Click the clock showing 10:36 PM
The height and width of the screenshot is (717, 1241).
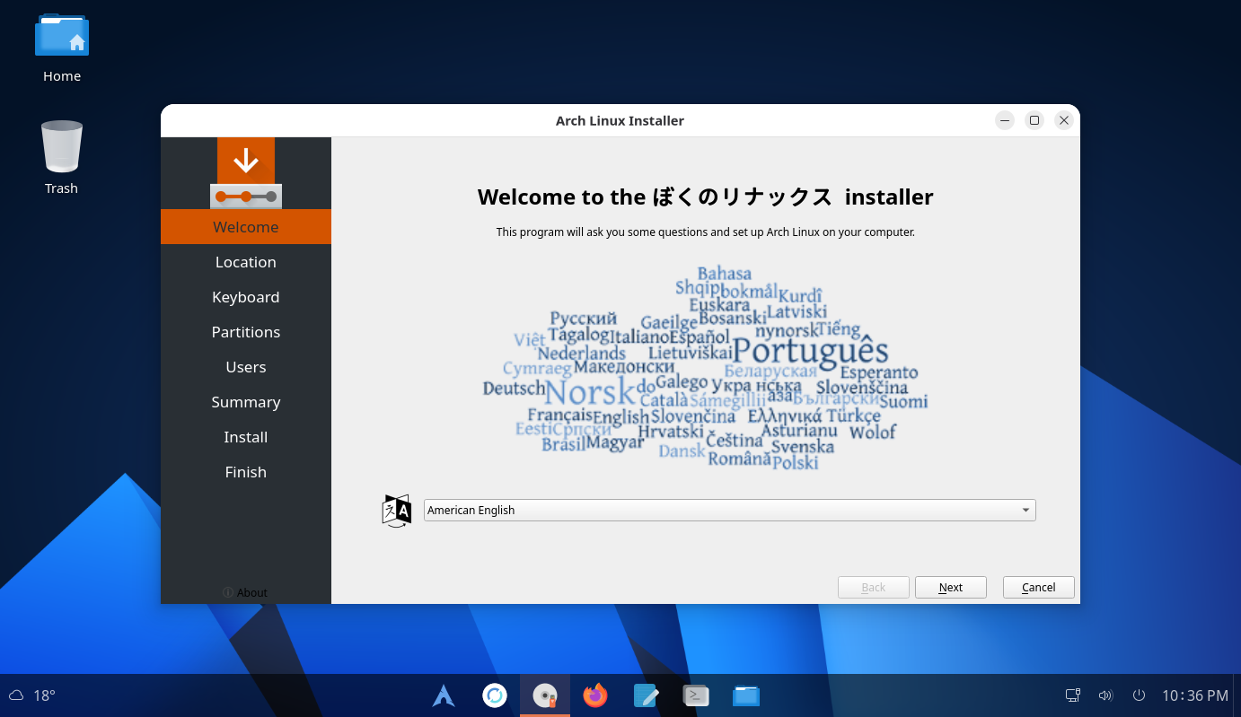tap(1195, 695)
